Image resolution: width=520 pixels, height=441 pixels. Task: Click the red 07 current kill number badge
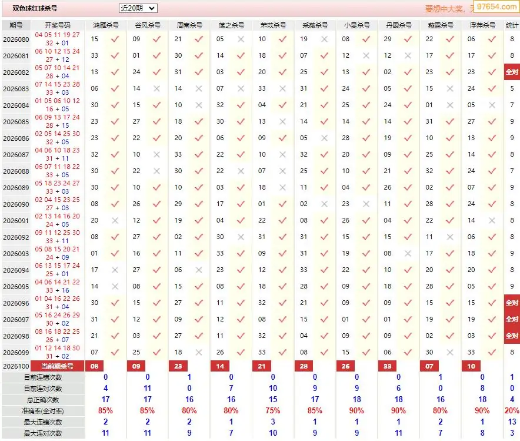(x=429, y=366)
